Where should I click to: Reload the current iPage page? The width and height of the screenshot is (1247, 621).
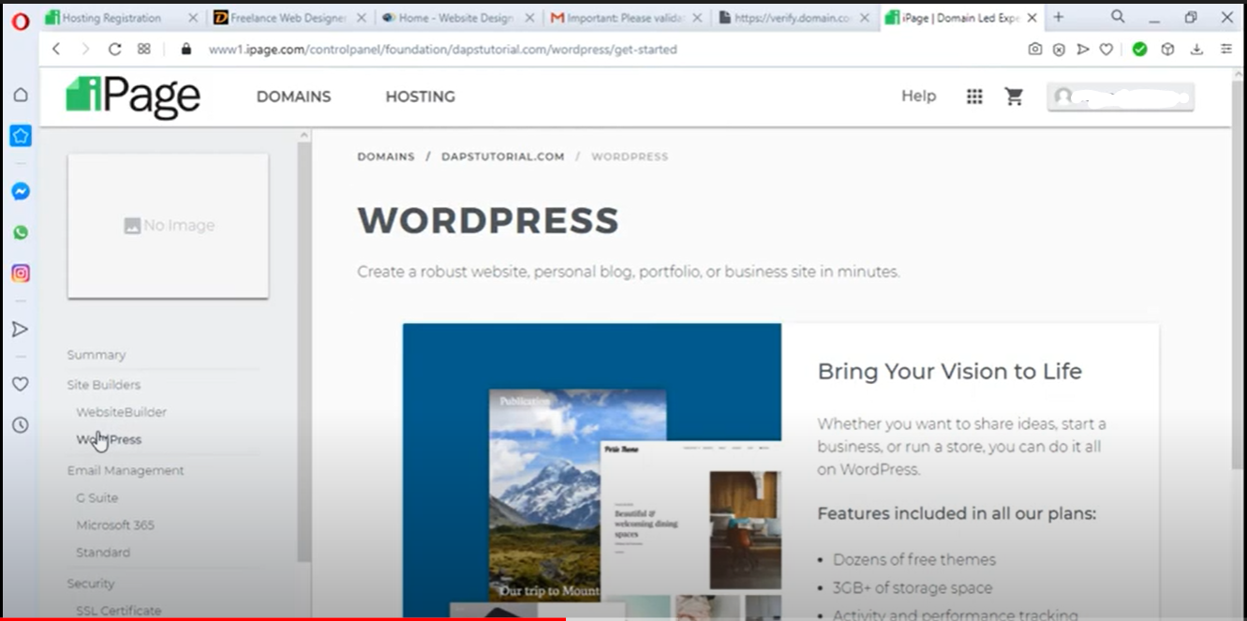tap(114, 49)
